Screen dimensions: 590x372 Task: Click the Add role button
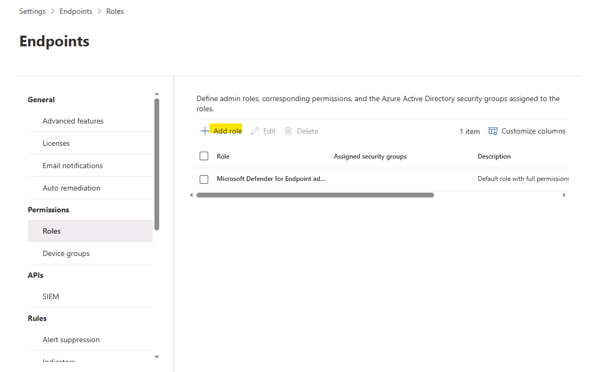click(227, 130)
